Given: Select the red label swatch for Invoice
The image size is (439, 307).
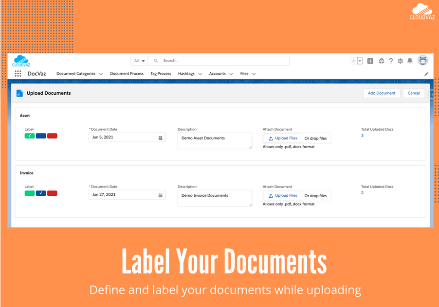Looking at the screenshot, I should [52, 193].
